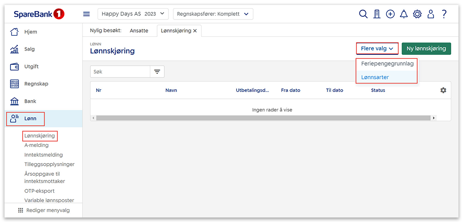Open the help question mark icon
The width and height of the screenshot is (463, 222).
(444, 14)
